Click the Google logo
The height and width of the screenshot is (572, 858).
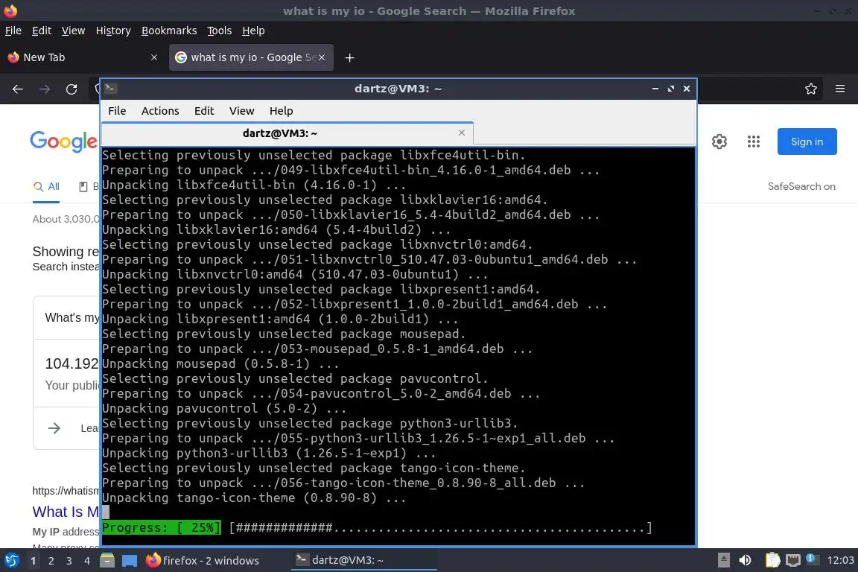coord(63,142)
